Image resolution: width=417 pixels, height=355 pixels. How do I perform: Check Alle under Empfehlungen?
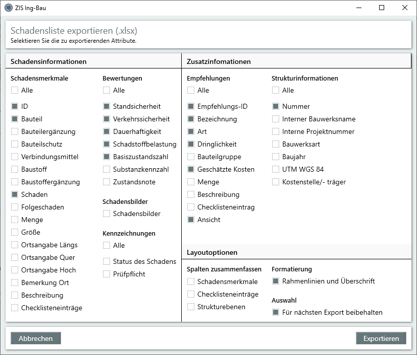[191, 90]
